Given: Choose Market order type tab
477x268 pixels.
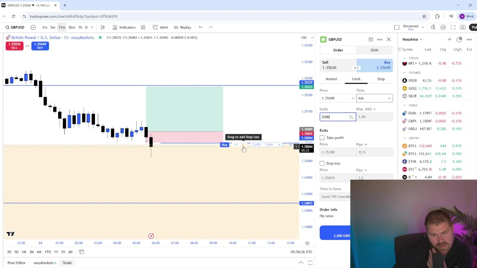Looking at the screenshot, I should point(331,79).
